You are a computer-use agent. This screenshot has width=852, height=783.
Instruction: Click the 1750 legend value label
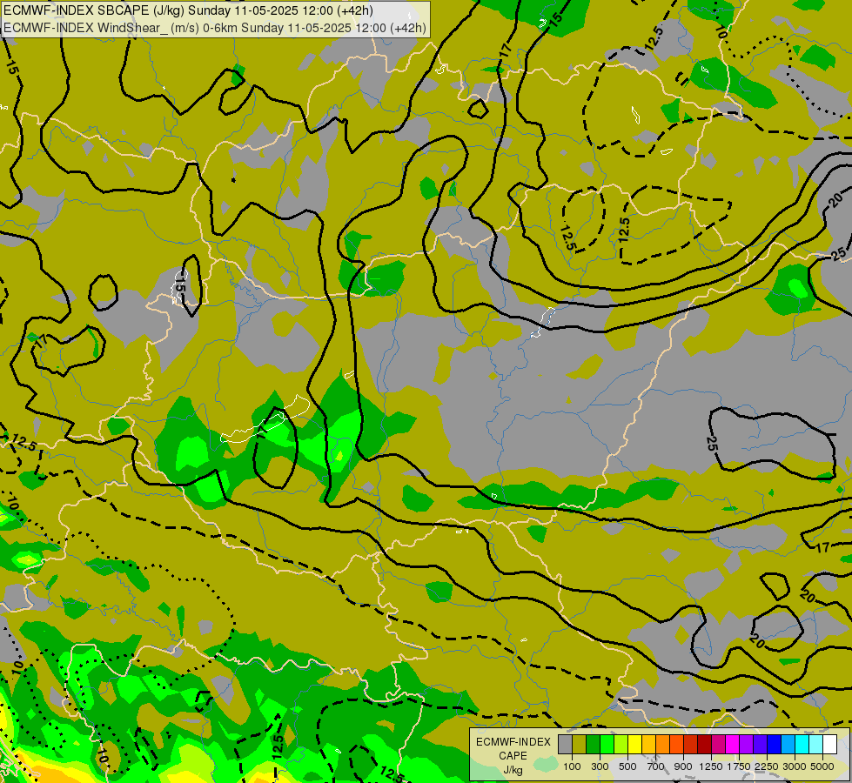739,766
